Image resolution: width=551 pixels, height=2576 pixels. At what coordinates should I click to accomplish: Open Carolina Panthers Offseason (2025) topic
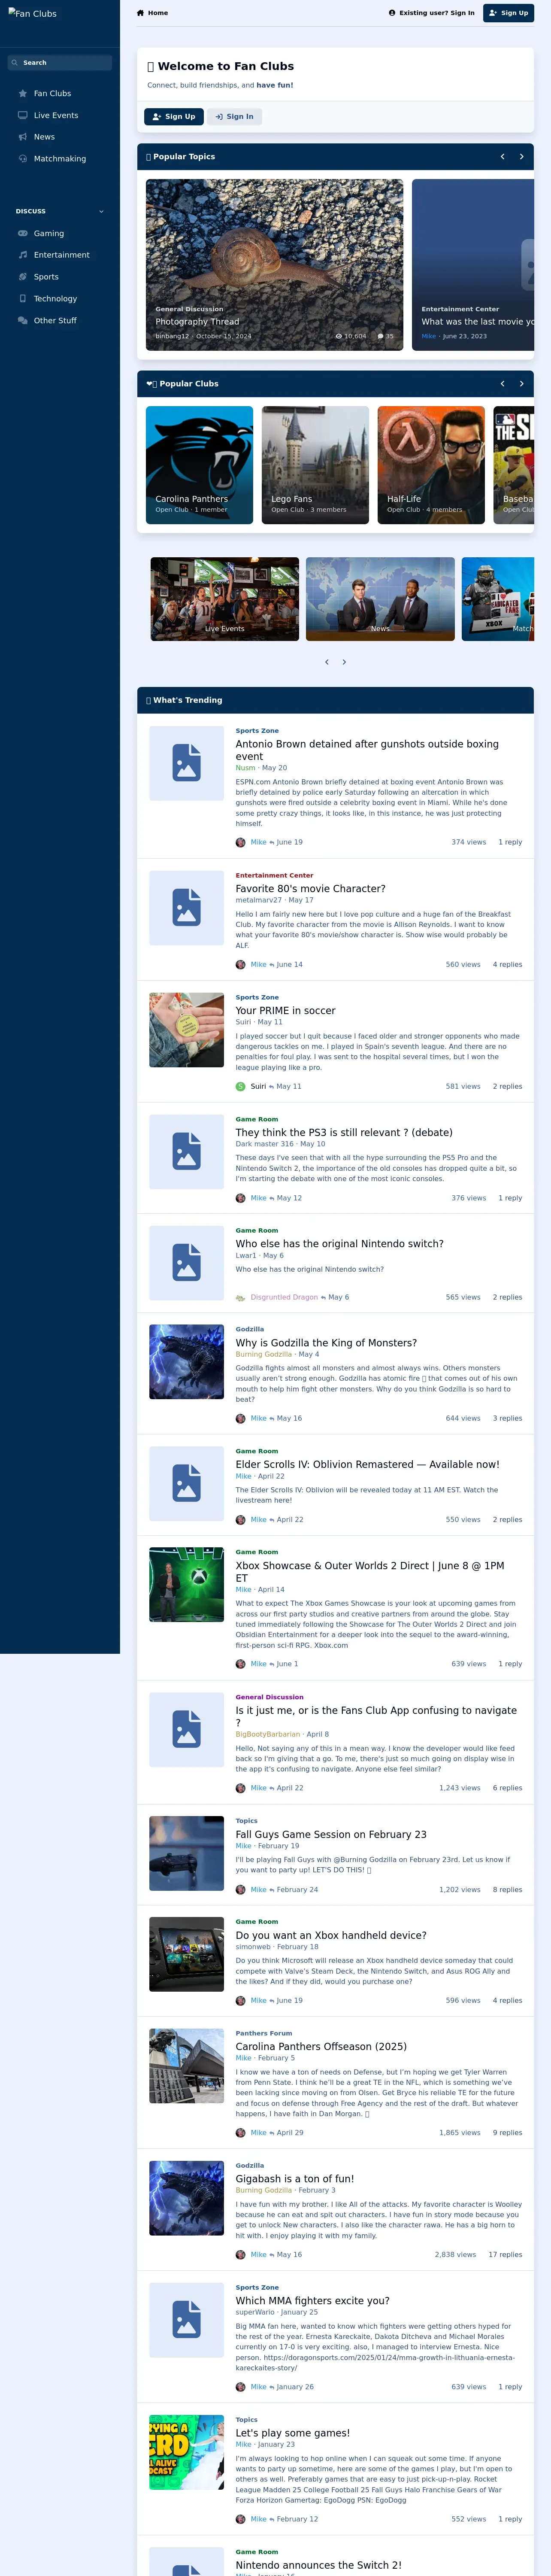[x=320, y=2047]
